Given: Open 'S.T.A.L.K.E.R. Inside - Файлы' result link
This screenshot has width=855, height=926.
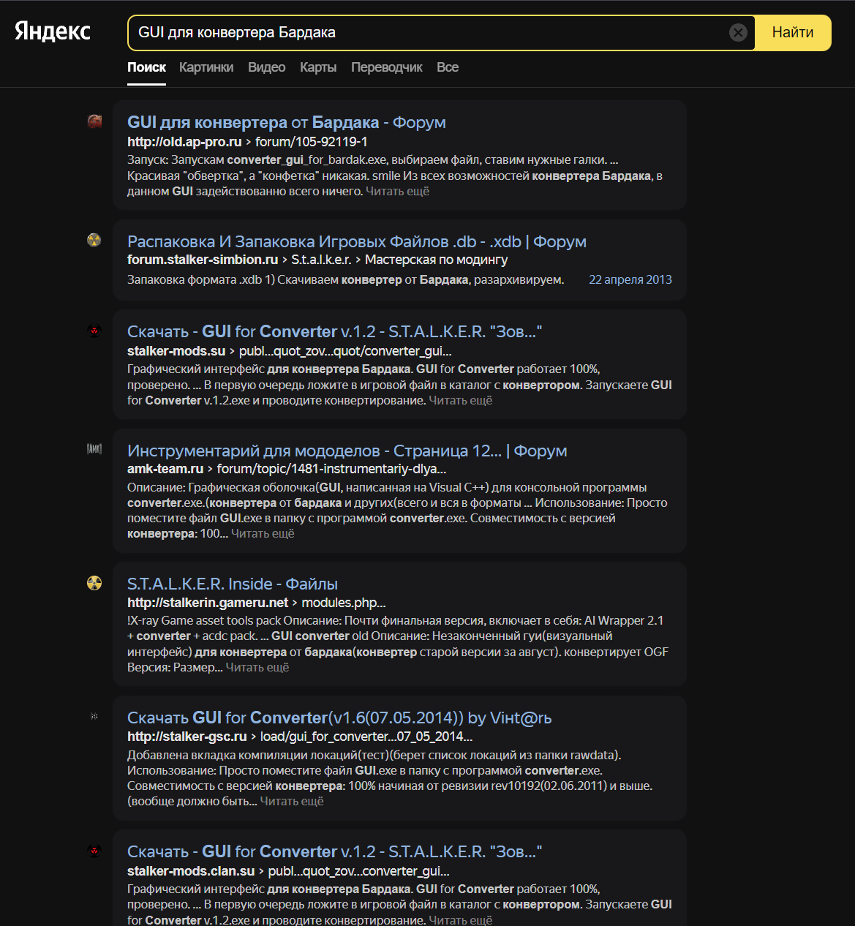Looking at the screenshot, I should point(233,584).
